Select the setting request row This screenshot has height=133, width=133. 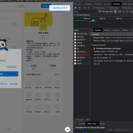[82, 43]
